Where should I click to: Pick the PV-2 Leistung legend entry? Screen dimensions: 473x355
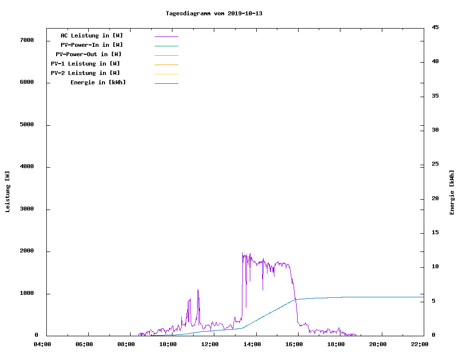[x=85, y=73]
